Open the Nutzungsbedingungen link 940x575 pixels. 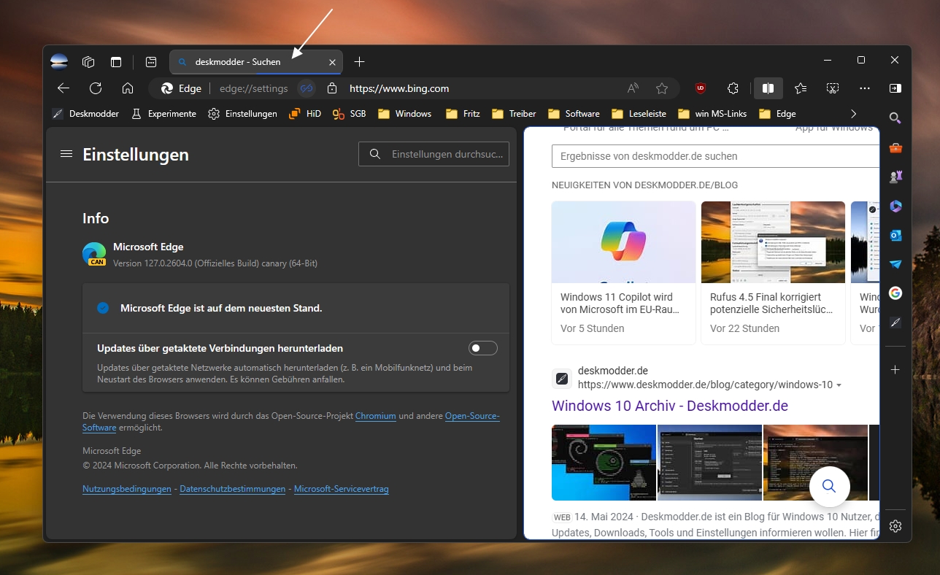127,489
